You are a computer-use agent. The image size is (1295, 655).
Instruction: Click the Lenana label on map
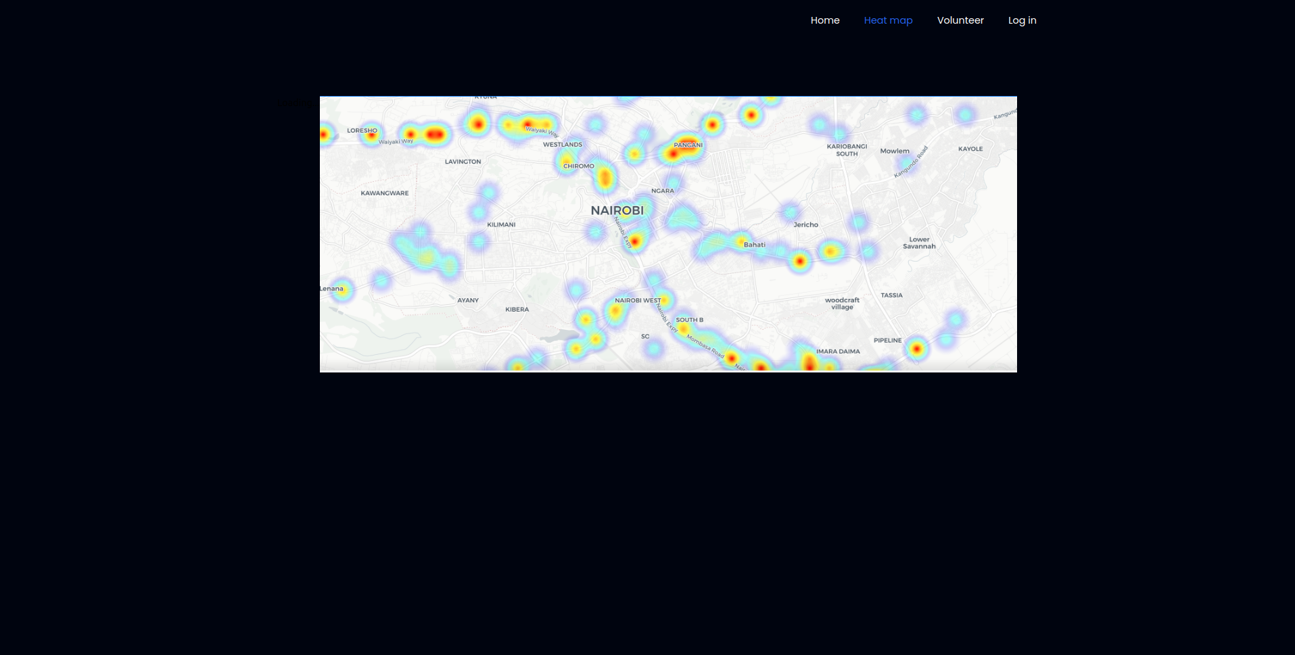click(x=331, y=289)
